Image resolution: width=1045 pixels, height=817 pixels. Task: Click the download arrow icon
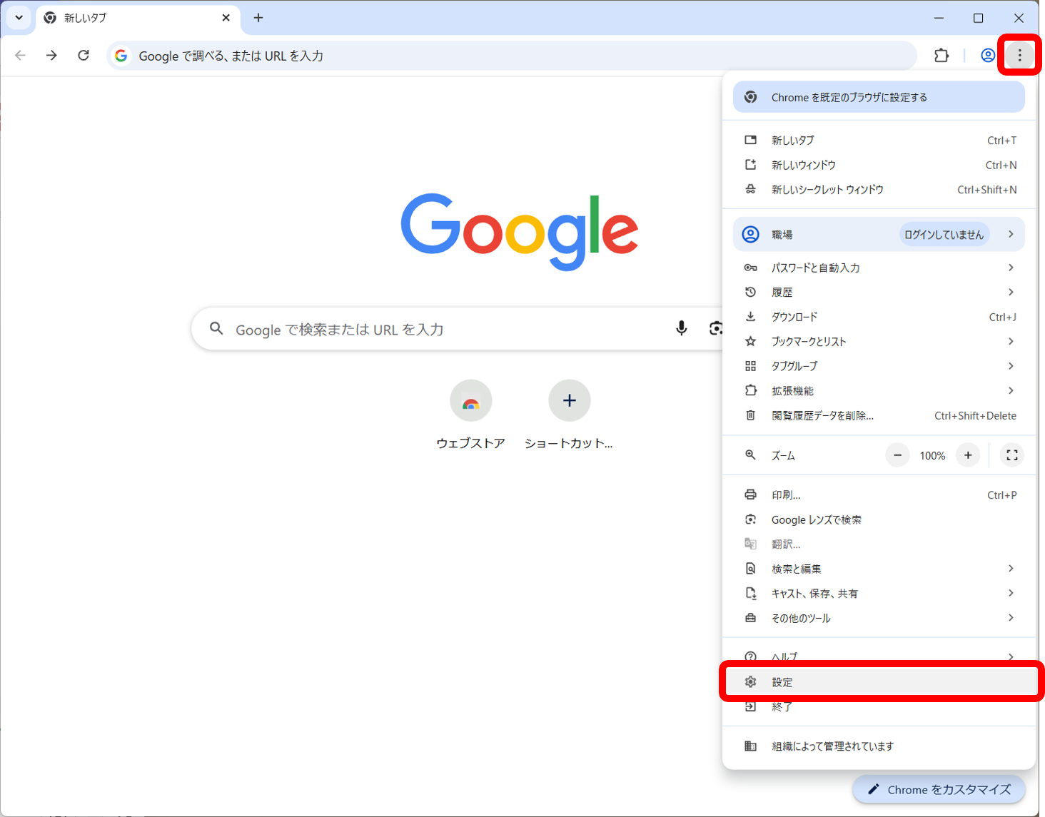click(750, 317)
